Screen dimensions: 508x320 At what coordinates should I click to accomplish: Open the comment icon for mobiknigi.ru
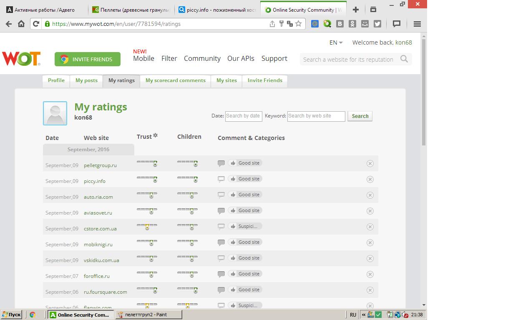[x=221, y=242]
